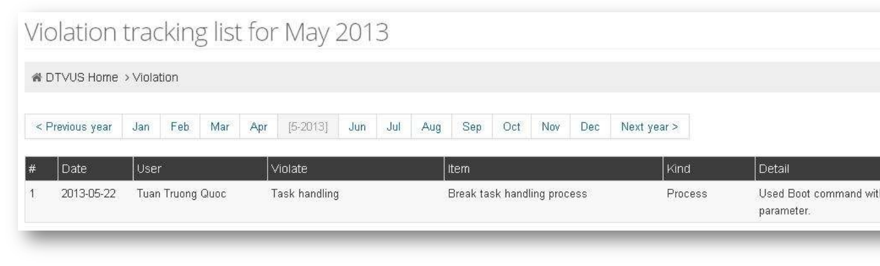Click the Violation breadcrumb item
The image size is (880, 266).
click(155, 77)
